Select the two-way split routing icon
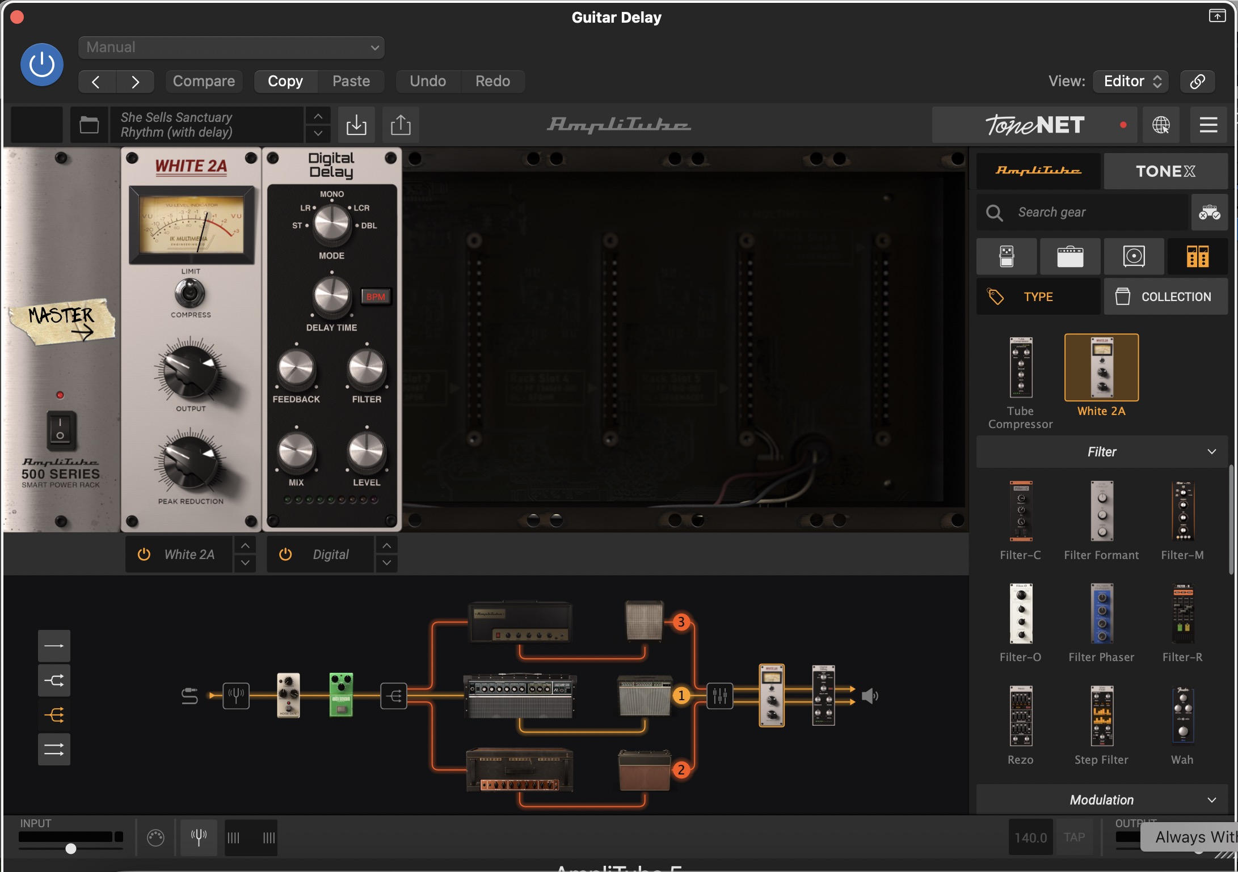Screen dimensions: 1238x872 click(54, 680)
